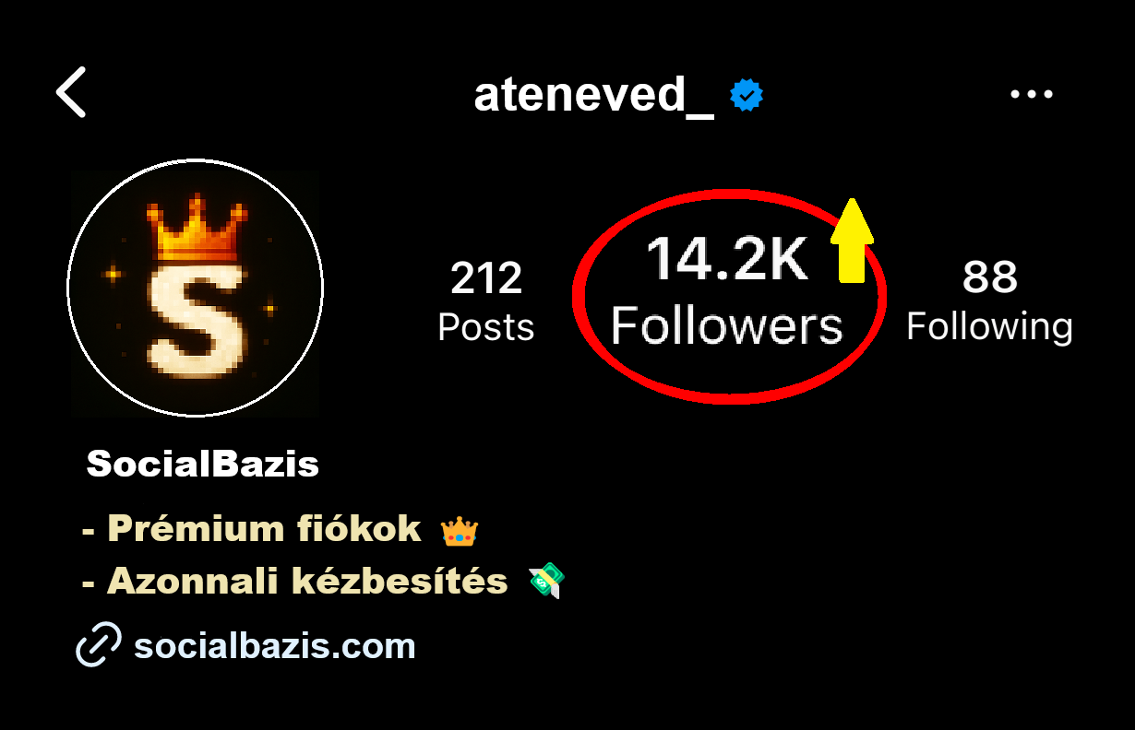View the 88 Following list

[989, 300]
